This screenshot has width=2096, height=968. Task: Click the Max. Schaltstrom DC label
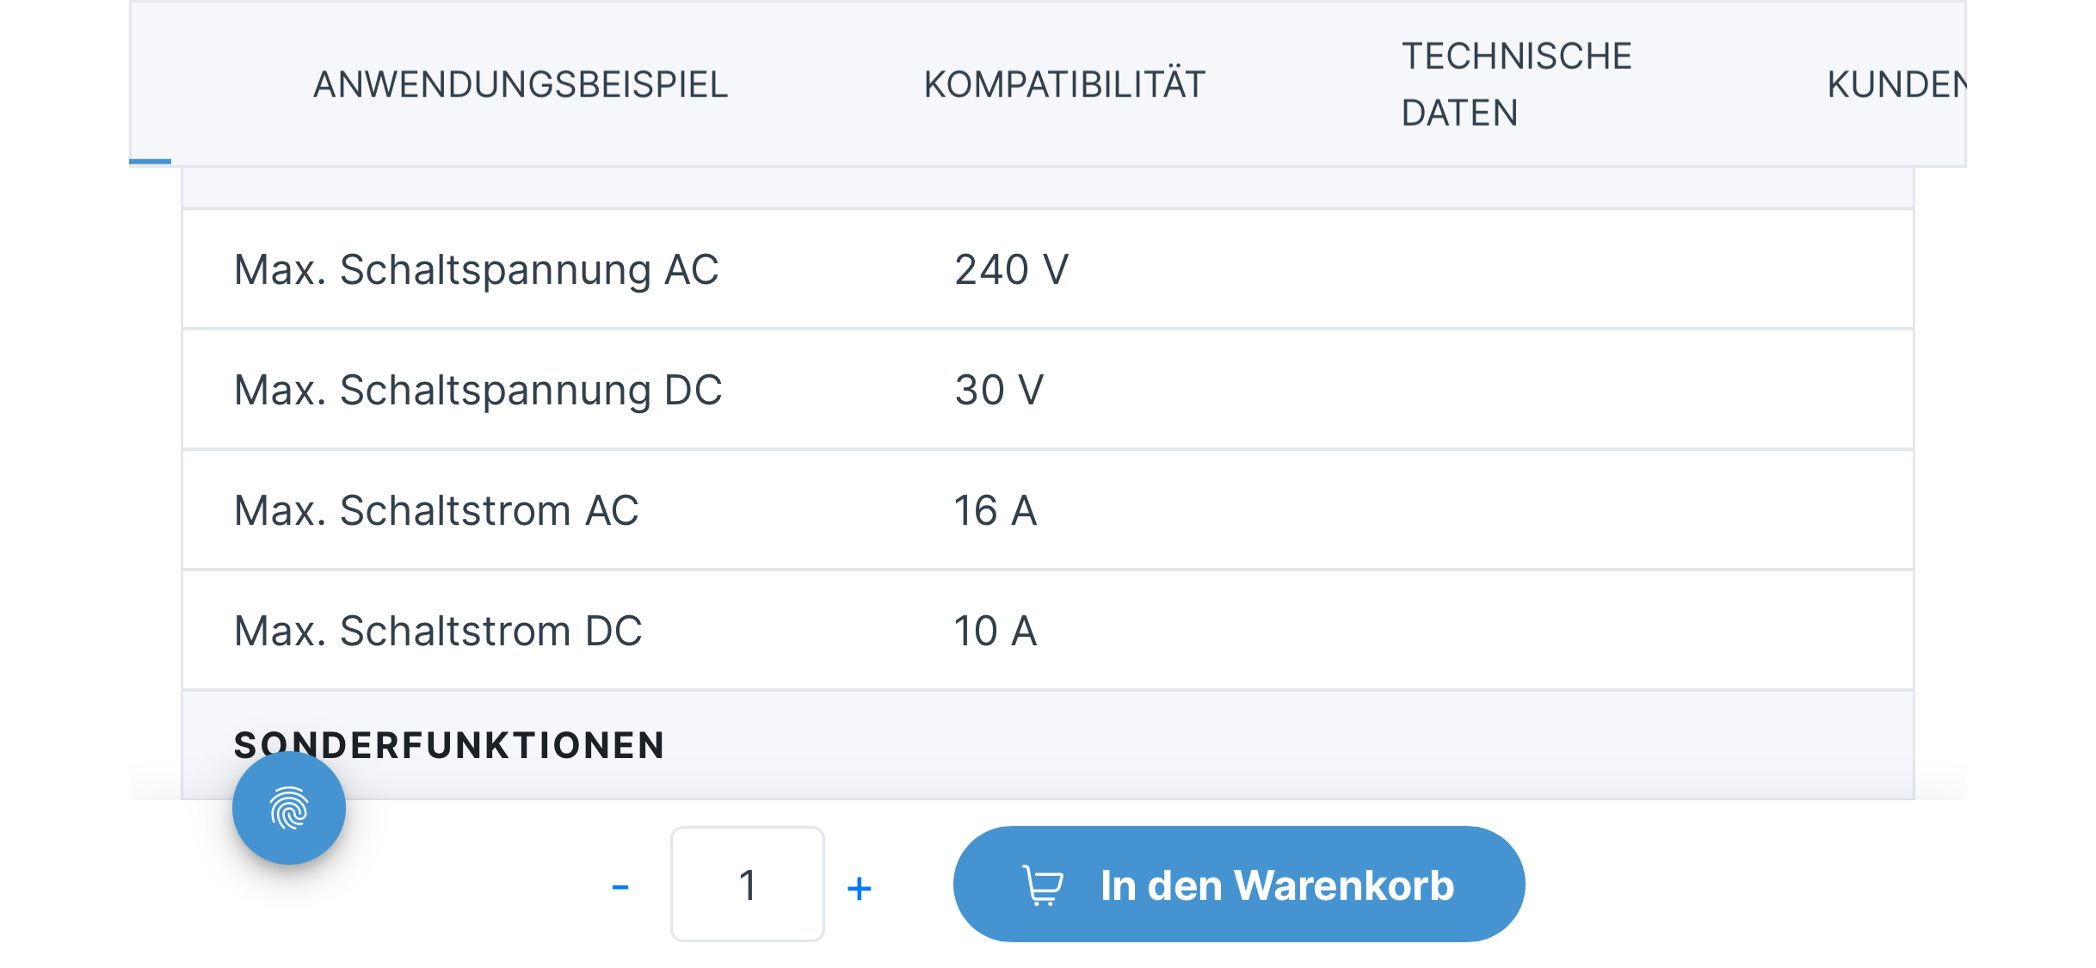438,631
